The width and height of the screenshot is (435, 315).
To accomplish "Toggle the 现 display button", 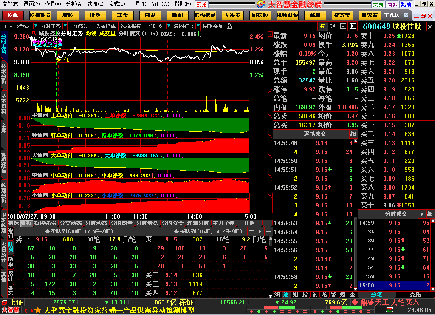I will click(x=333, y=26).
